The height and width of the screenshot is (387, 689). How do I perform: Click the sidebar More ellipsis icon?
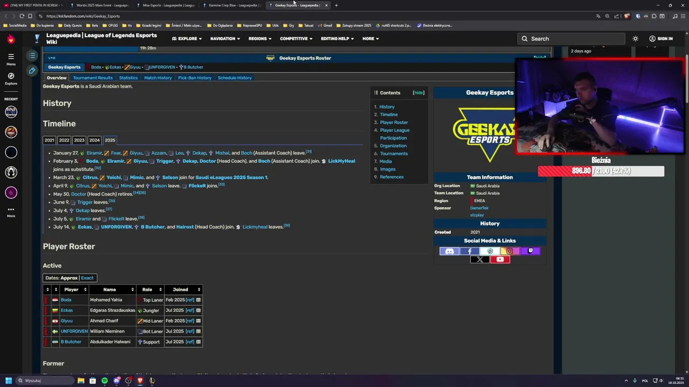click(11, 210)
